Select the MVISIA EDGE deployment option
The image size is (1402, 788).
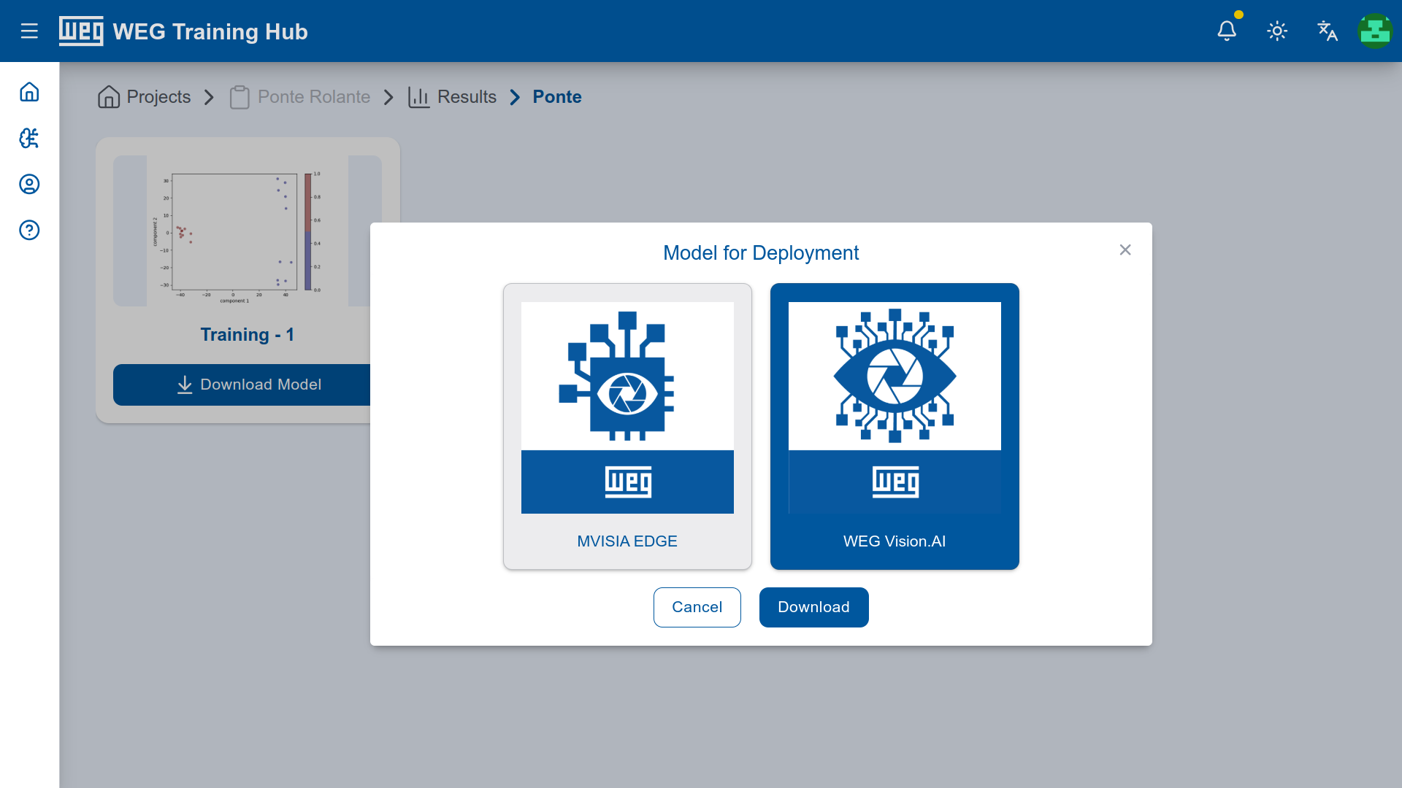pyautogui.click(x=627, y=426)
